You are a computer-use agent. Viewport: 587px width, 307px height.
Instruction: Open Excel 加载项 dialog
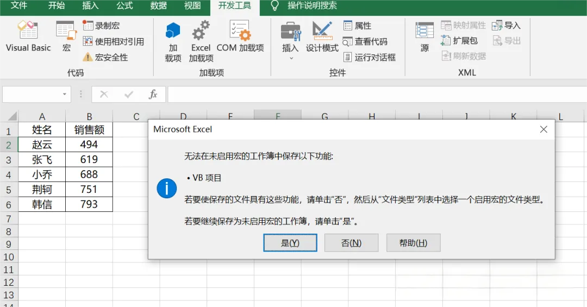click(201, 42)
